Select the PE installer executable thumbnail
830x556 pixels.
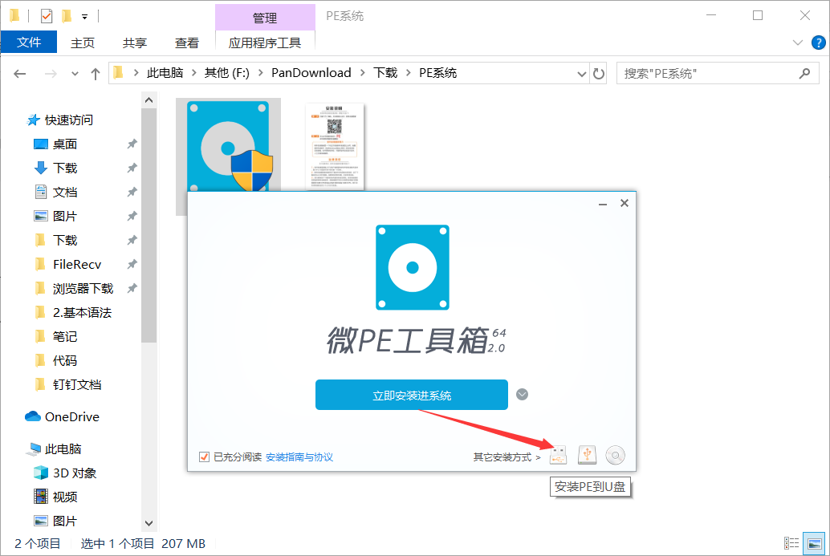[228, 146]
